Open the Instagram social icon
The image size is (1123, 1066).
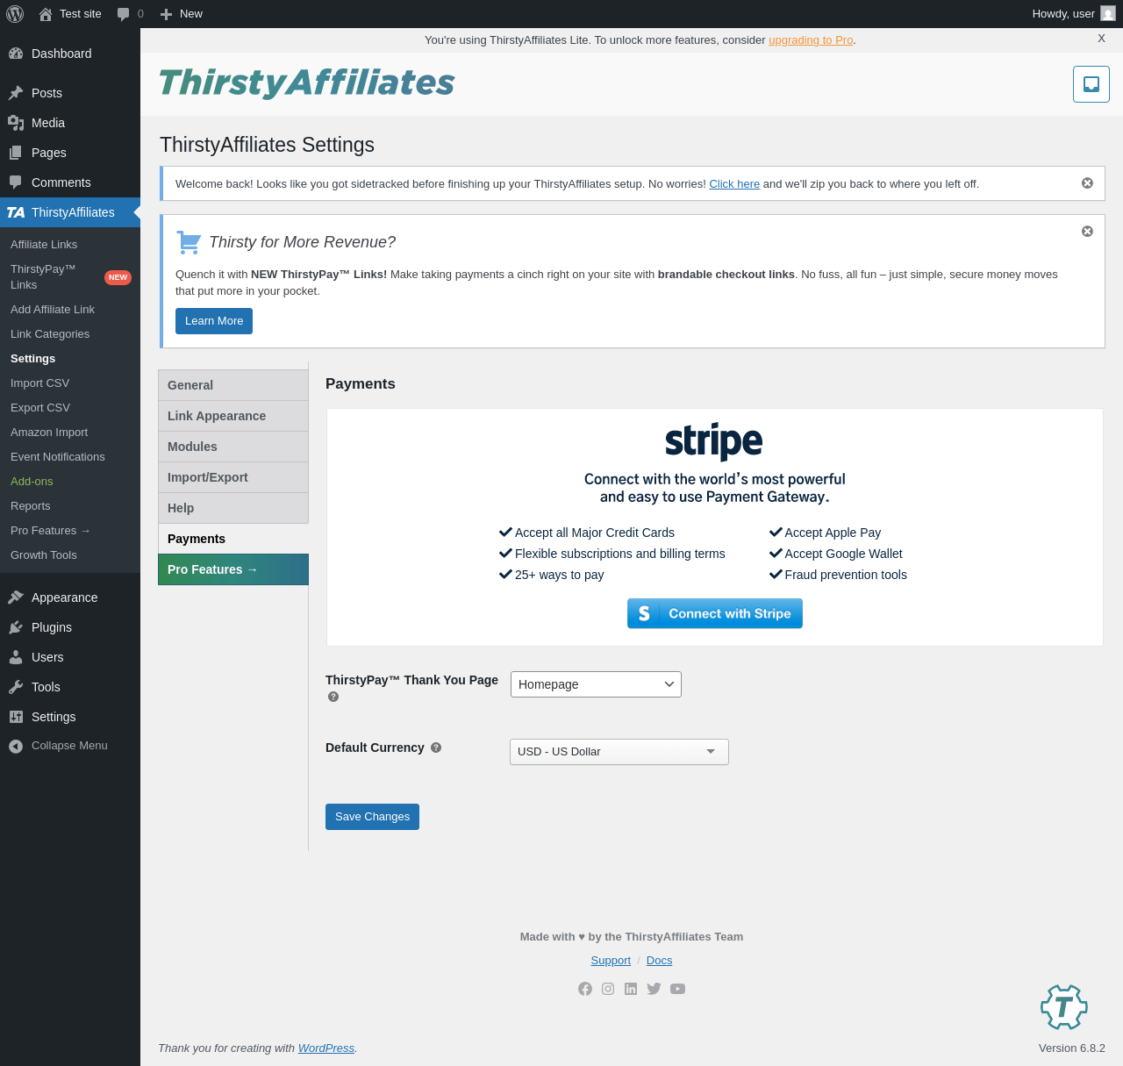coord(608,989)
